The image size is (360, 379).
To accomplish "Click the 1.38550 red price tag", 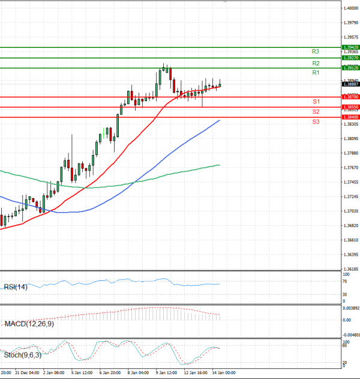I will [350, 107].
